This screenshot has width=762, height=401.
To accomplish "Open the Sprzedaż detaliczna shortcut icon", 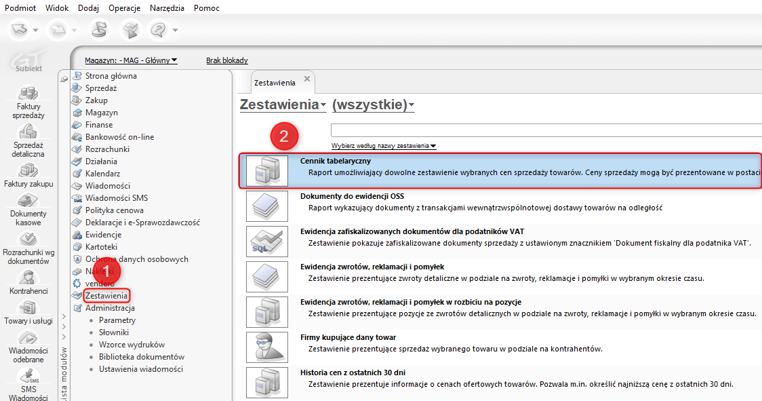I will pos(28,132).
